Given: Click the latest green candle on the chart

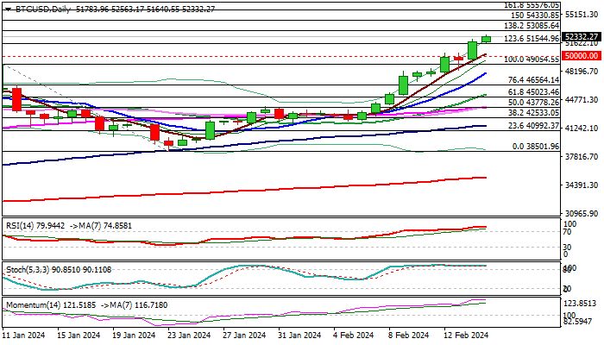Looking at the screenshot, I should (486, 39).
